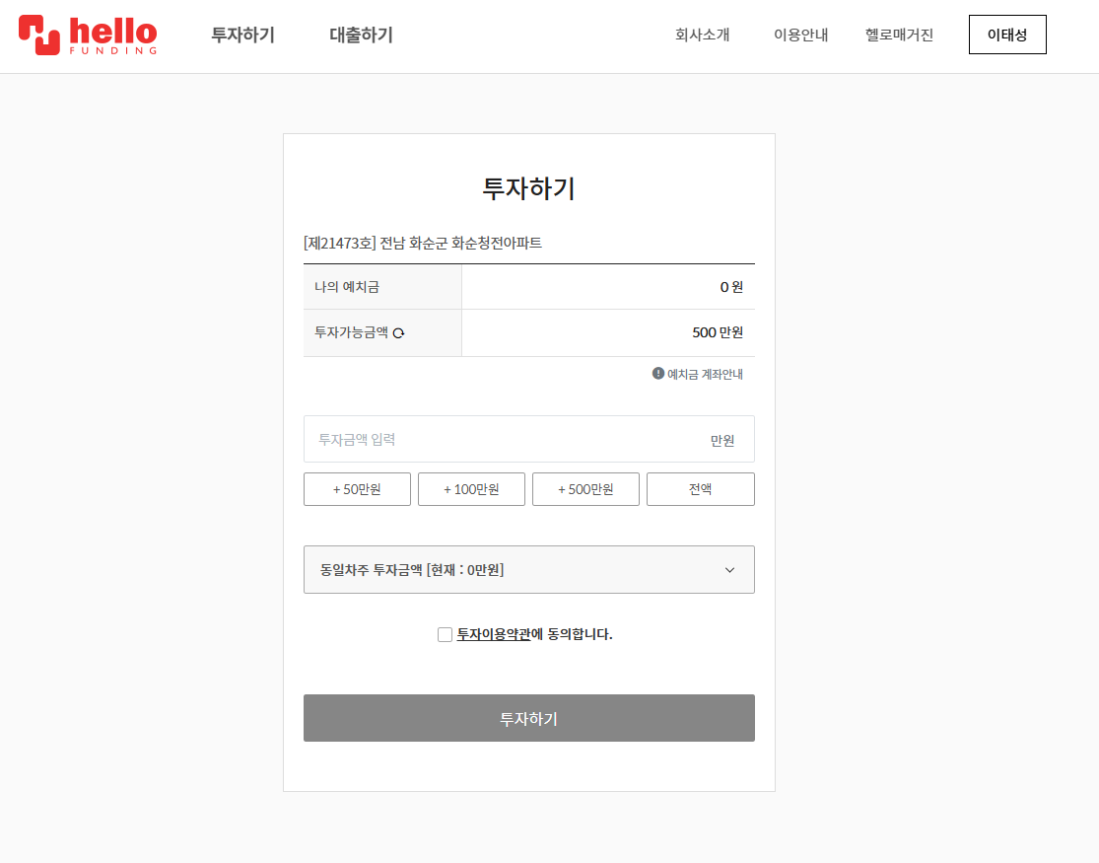The width and height of the screenshot is (1099, 863).
Task: Click the 예치금 계좌안내 info icon
Action: 658,373
